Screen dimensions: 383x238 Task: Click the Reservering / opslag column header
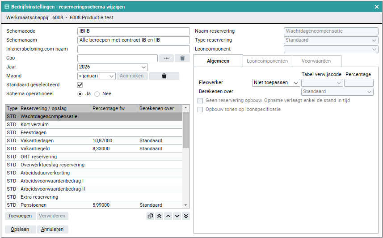(x=55, y=108)
